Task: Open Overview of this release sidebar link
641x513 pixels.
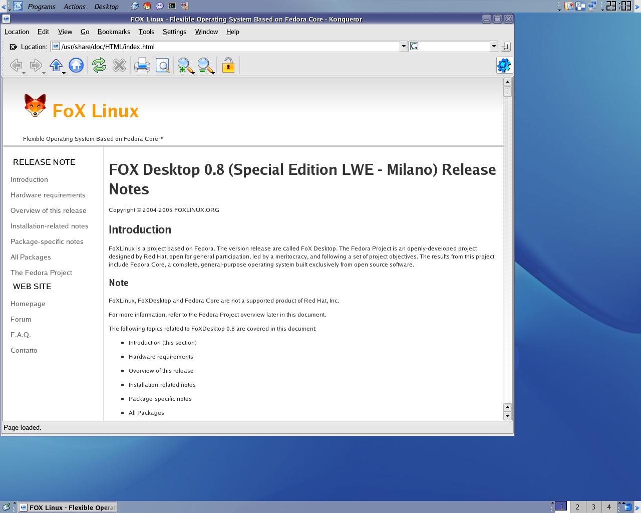Action: (48, 210)
